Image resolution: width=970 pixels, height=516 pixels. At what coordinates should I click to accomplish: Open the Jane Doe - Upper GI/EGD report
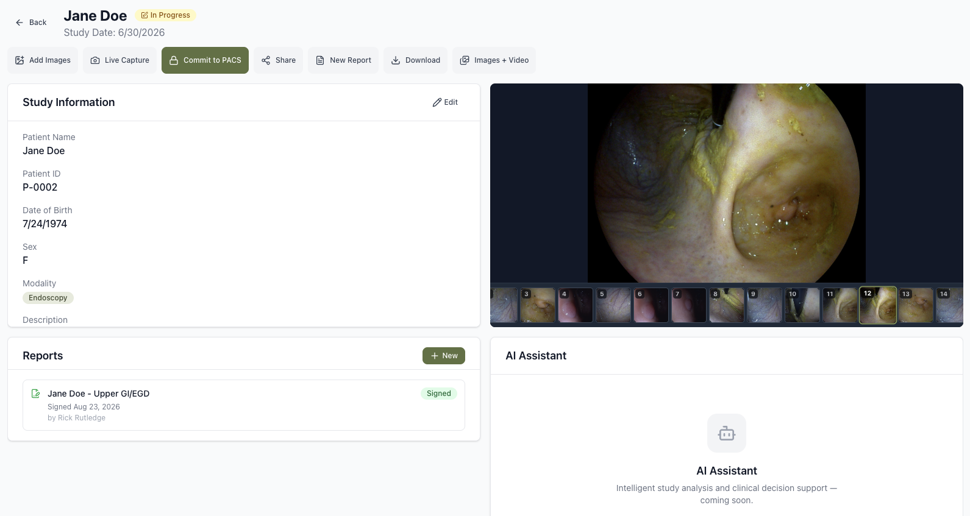[x=244, y=405]
